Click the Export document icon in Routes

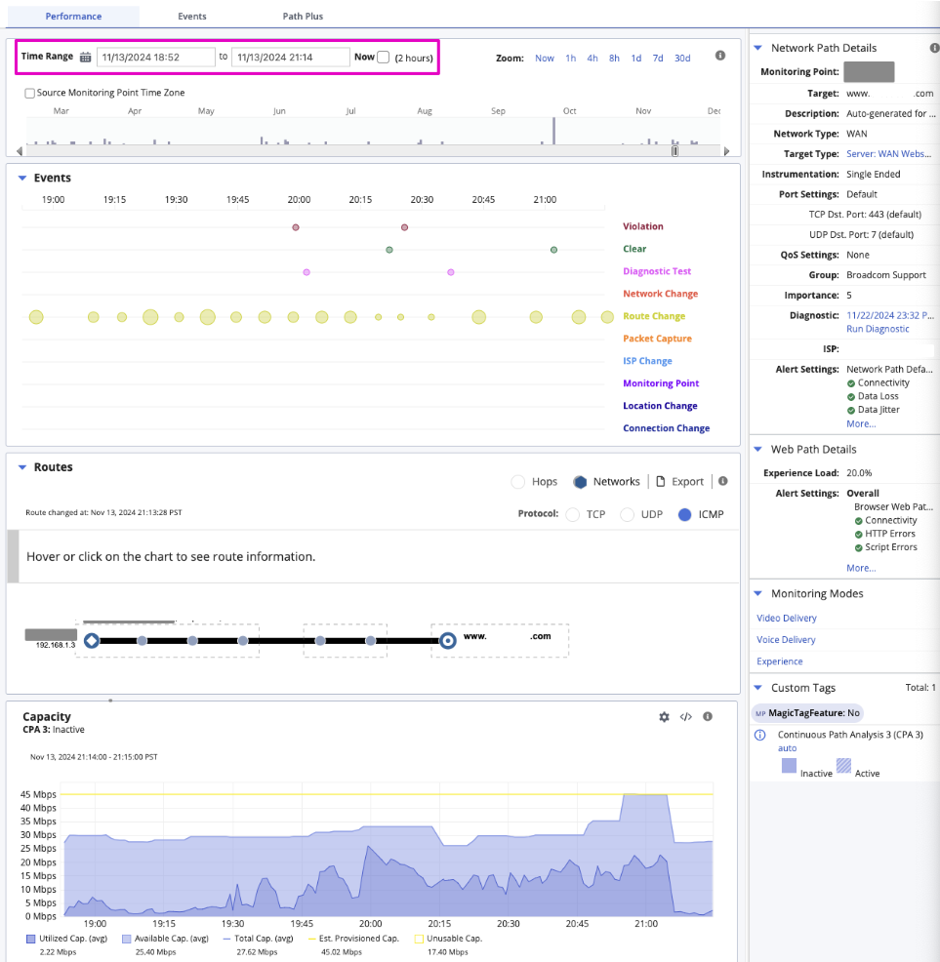(x=661, y=482)
